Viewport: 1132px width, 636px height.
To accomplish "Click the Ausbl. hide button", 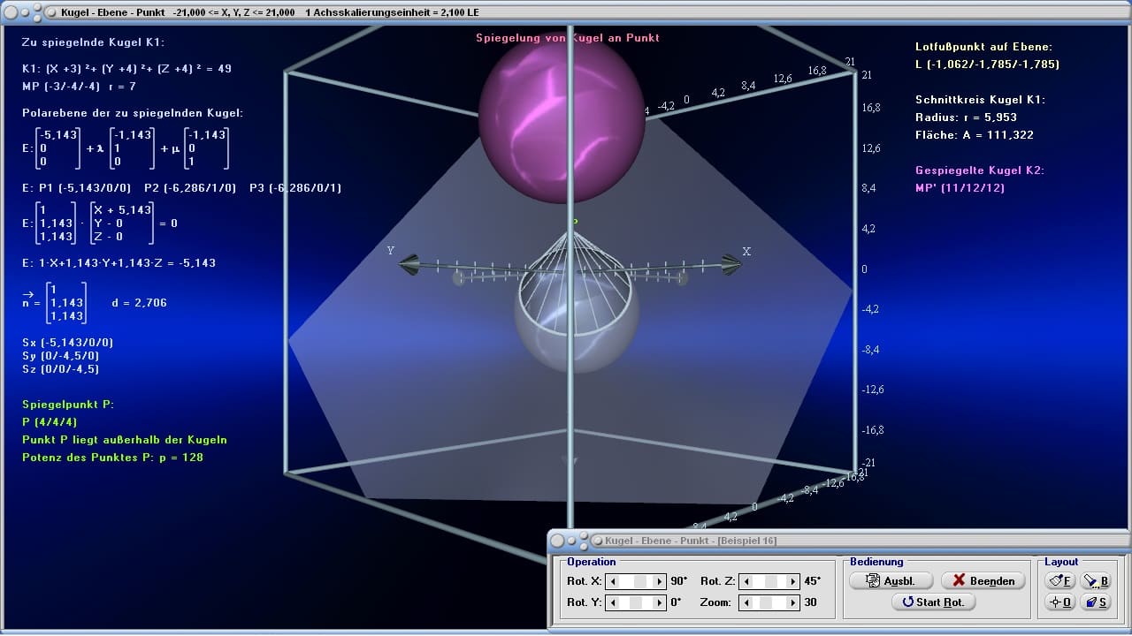I will (x=892, y=580).
